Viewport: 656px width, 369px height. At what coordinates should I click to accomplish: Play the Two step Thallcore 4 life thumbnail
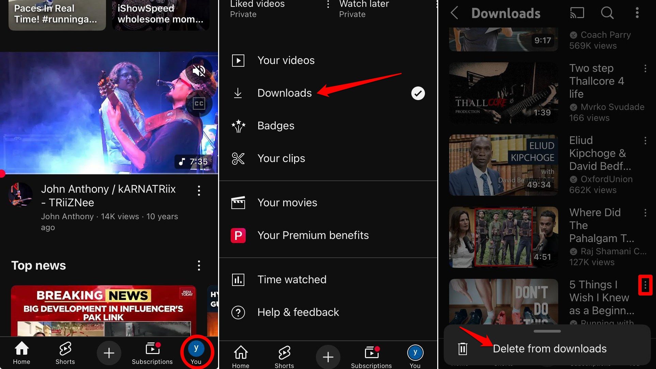point(504,93)
